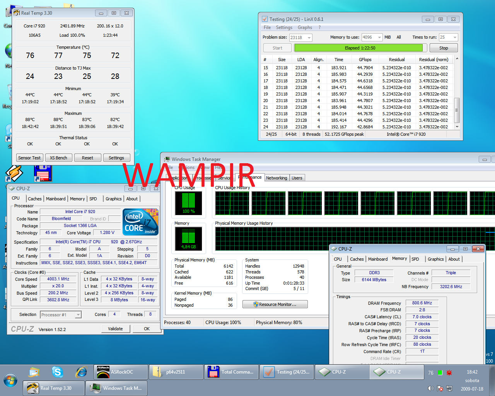Open the Networking tab in Task Manager
The height and width of the screenshot is (396, 495).
[x=277, y=178]
